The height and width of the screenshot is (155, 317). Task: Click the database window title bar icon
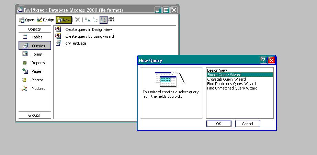pyautogui.click(x=20, y=10)
